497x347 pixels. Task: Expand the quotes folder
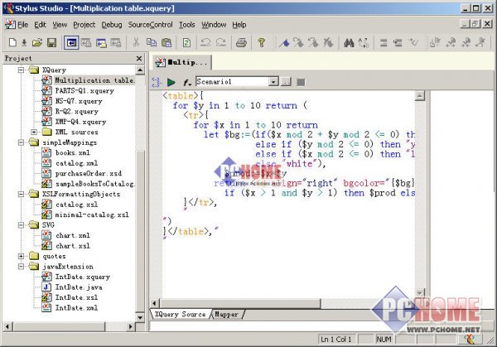point(21,256)
